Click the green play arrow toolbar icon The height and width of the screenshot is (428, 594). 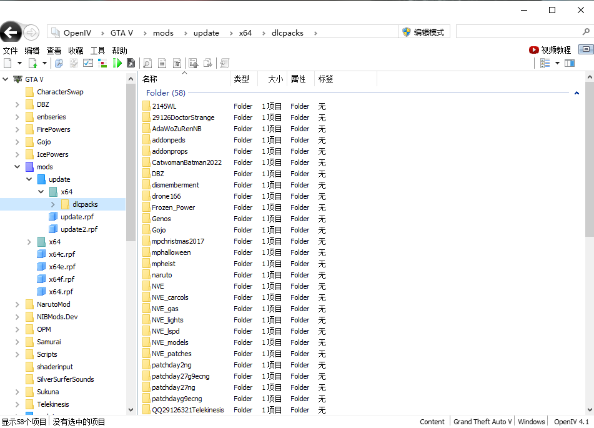[117, 63]
